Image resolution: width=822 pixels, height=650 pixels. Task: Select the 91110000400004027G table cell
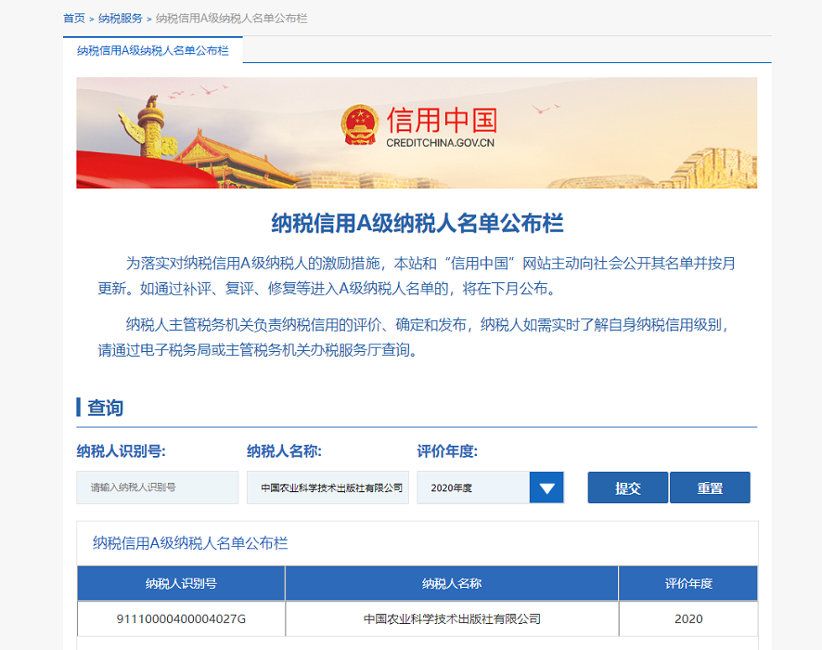(181, 618)
